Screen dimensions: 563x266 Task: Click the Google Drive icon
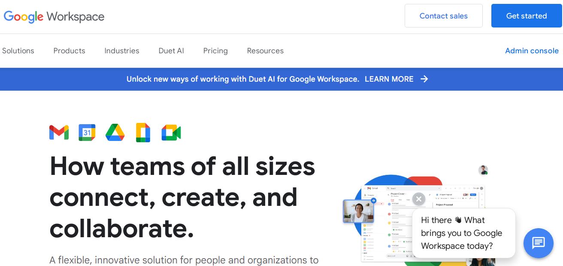point(115,132)
